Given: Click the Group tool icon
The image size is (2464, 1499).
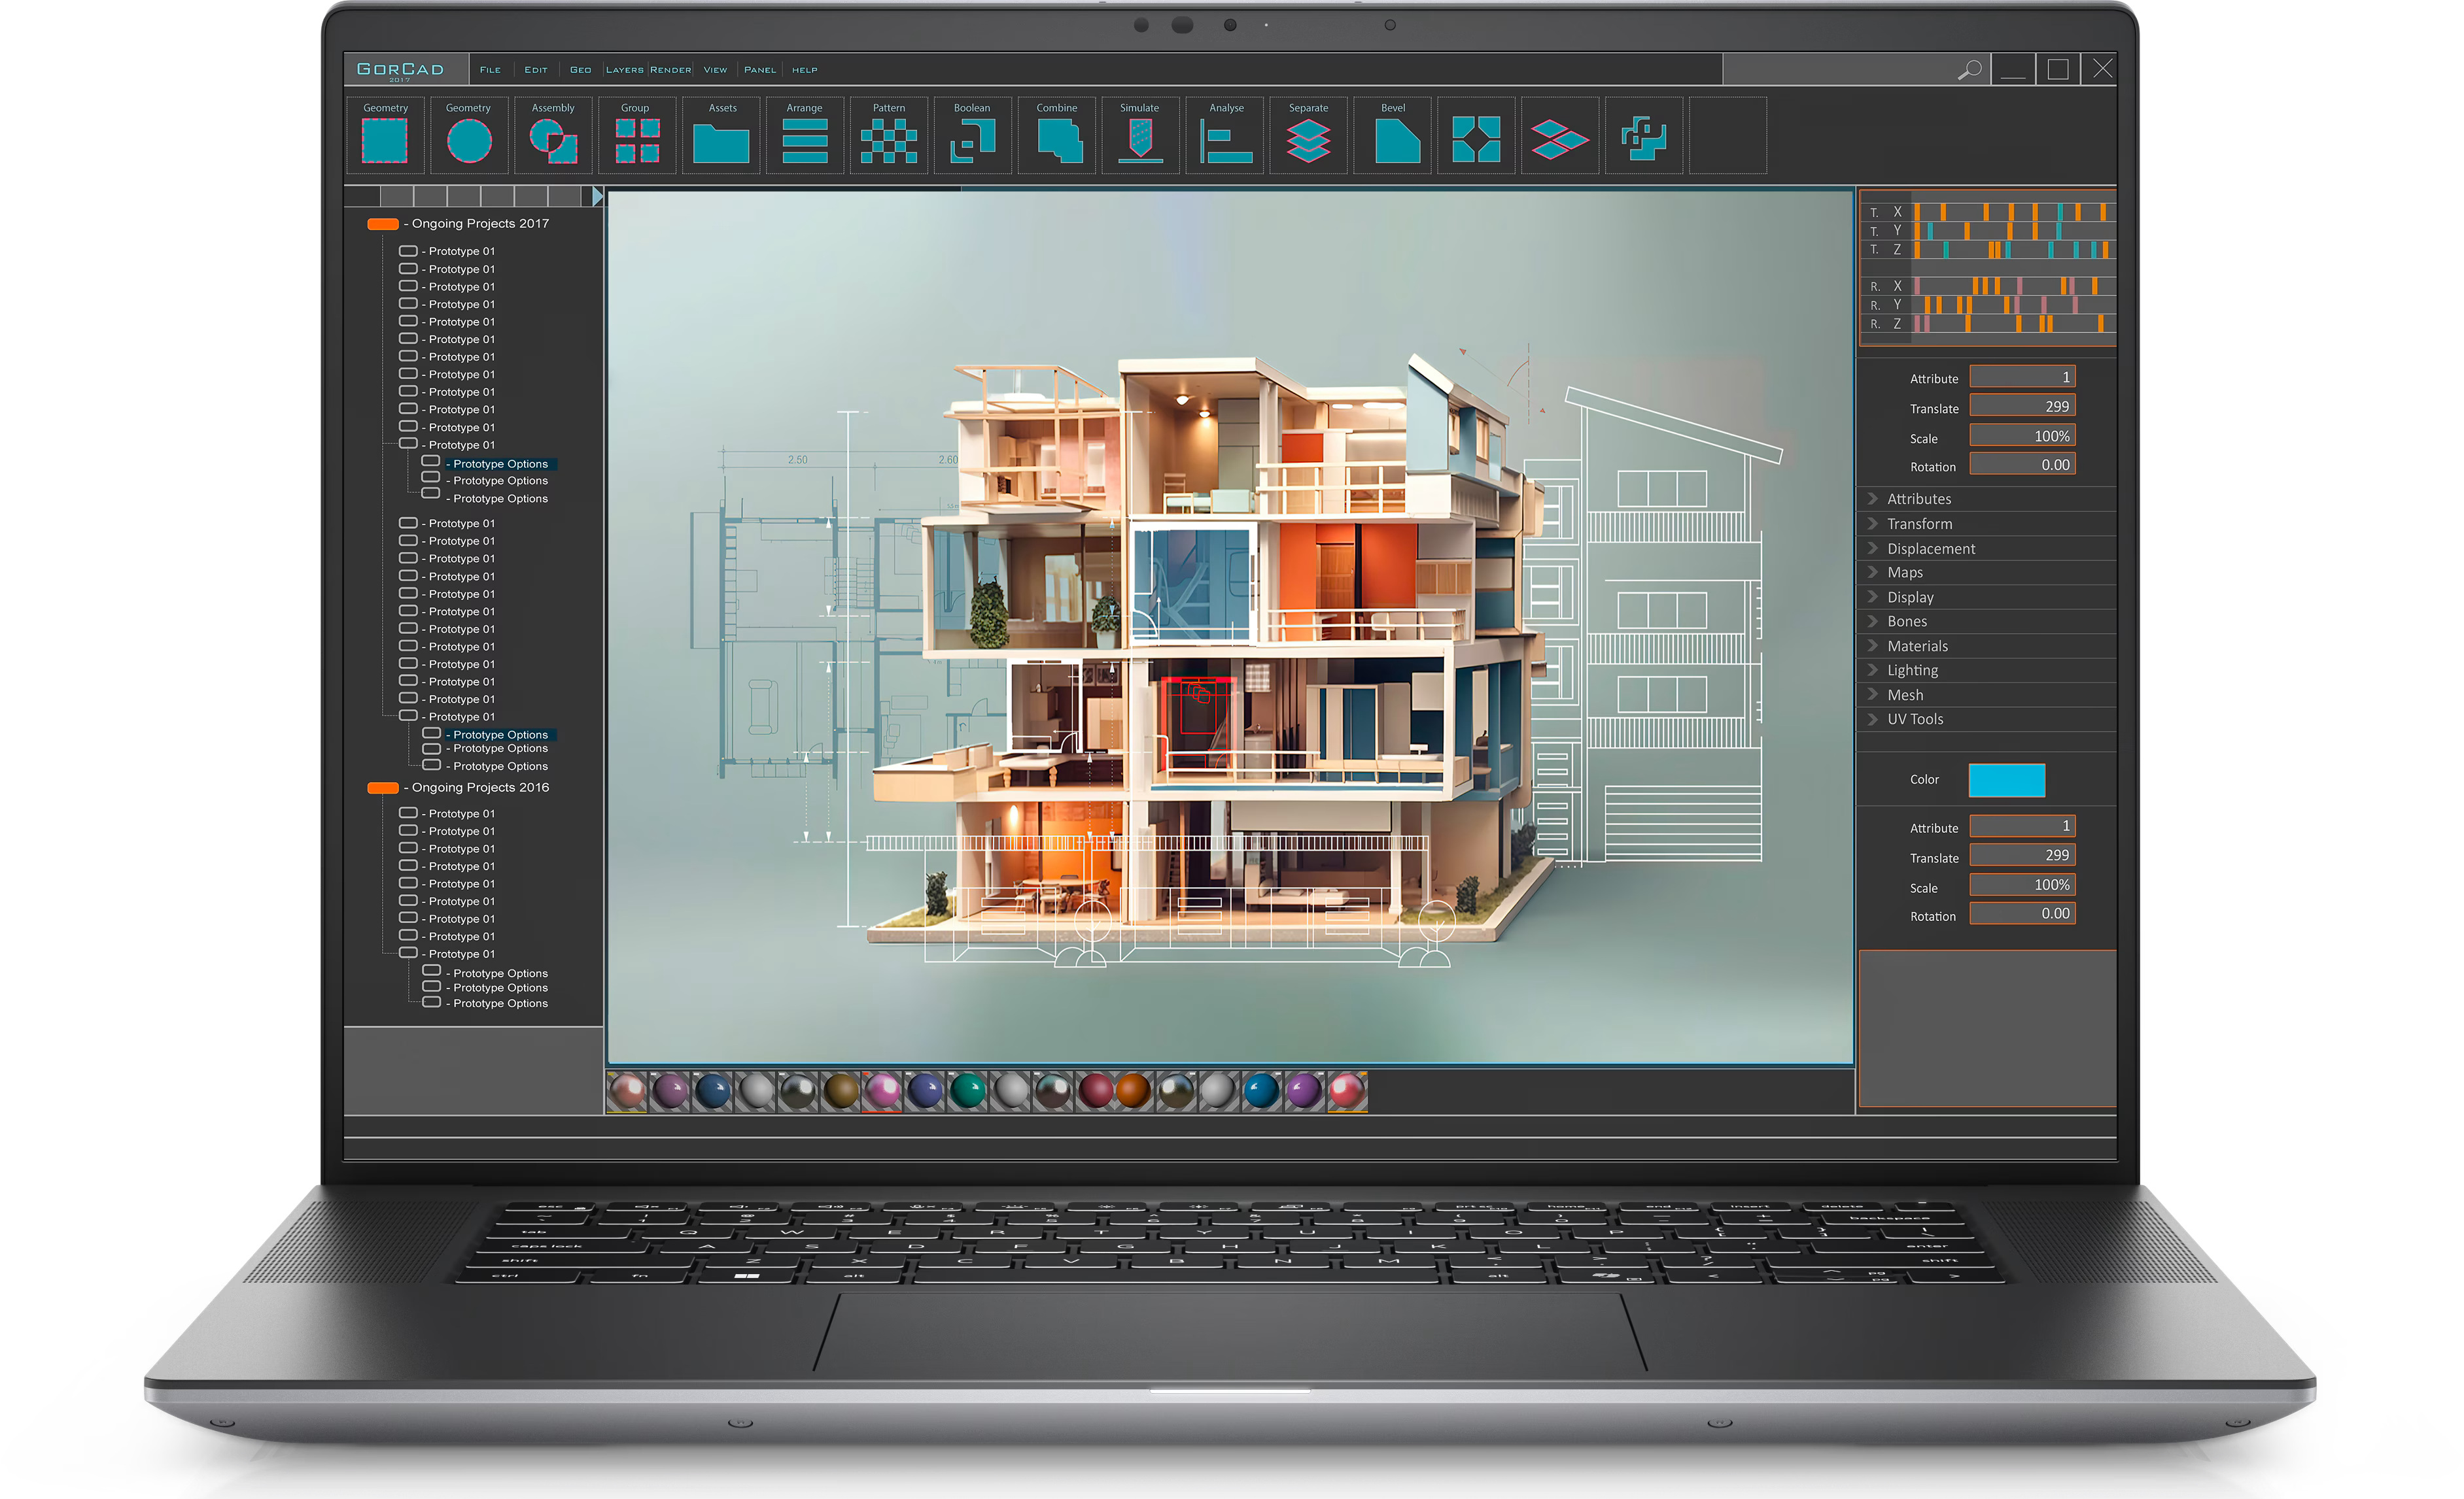Looking at the screenshot, I should coord(637,140).
